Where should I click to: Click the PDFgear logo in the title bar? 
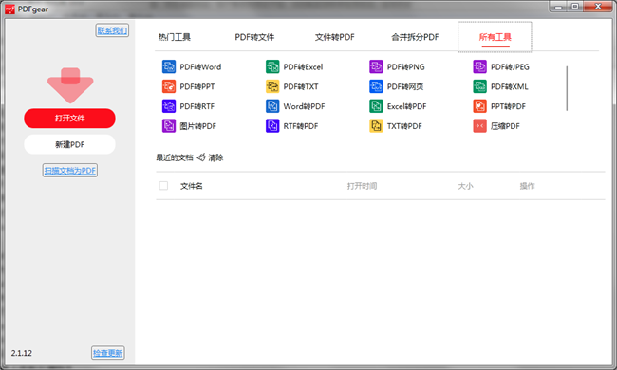point(9,9)
